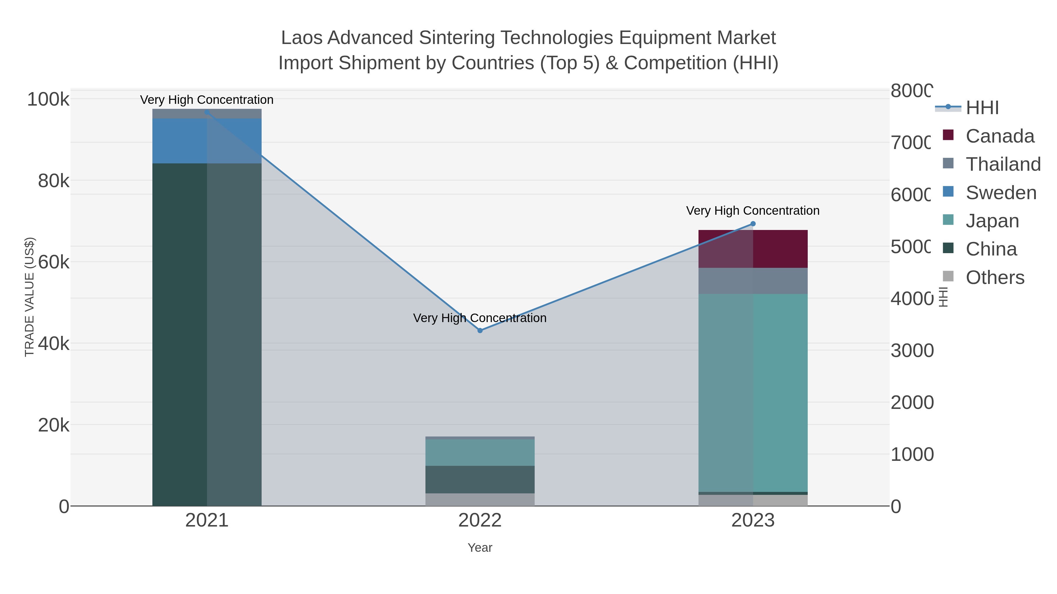
Task: Click the 5000 right axis tick label
Action: click(911, 247)
